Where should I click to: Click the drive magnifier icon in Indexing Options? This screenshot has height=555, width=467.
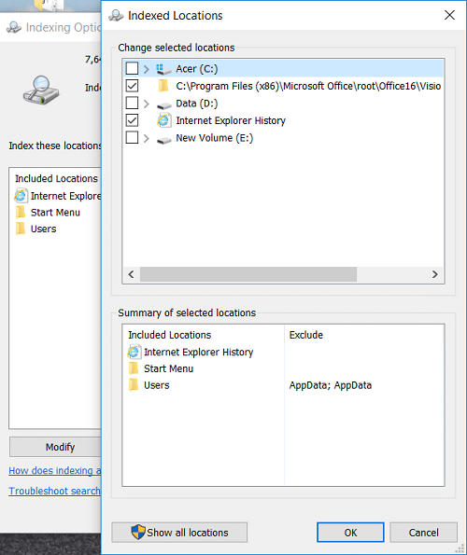click(x=41, y=90)
